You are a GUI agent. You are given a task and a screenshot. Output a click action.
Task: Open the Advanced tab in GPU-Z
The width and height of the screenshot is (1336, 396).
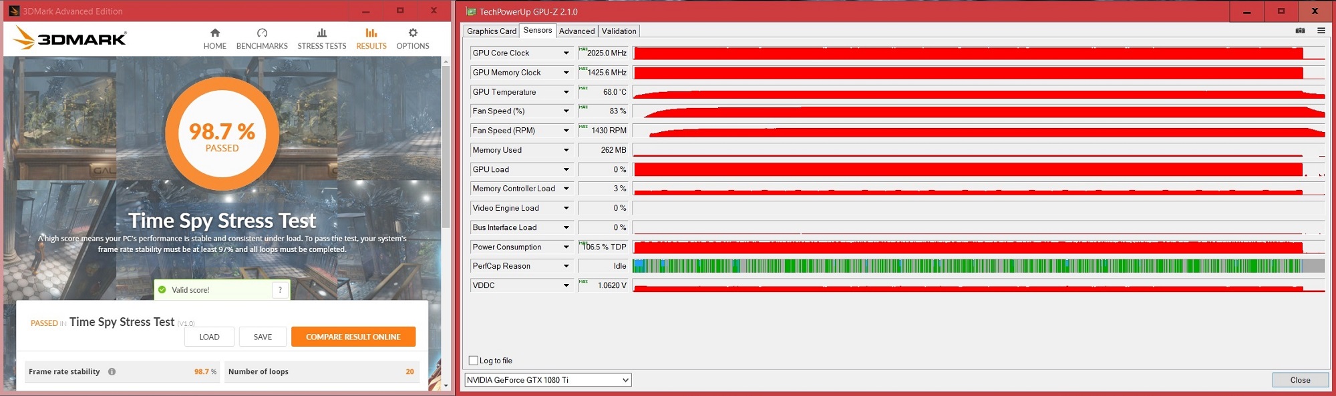tap(577, 31)
